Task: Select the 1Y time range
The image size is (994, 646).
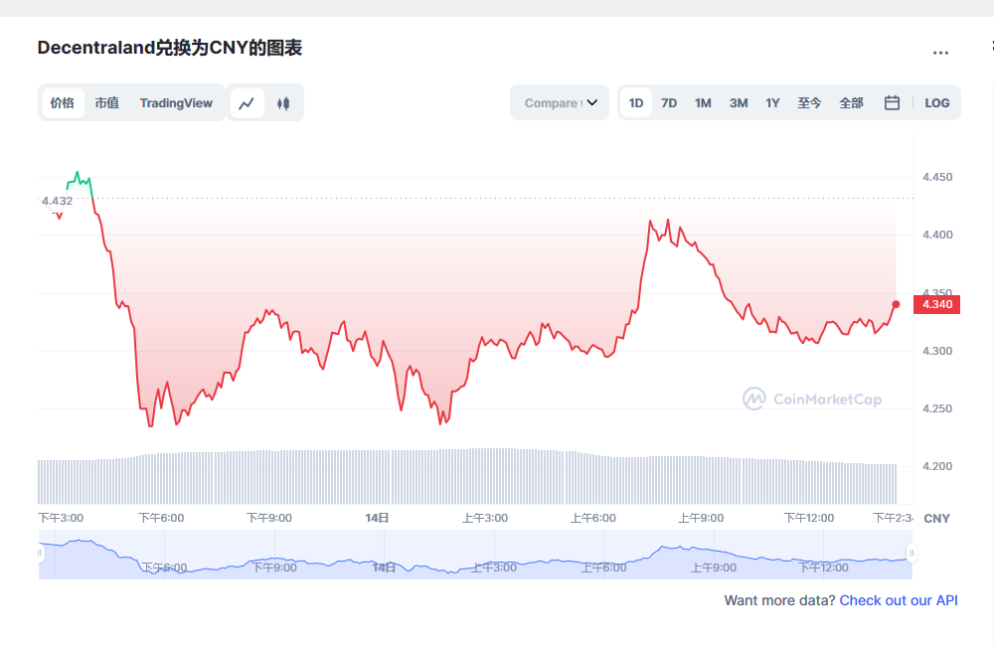Action: coord(772,102)
